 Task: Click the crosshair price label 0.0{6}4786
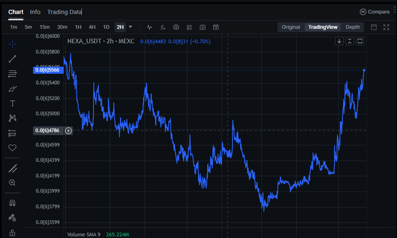[48, 130]
